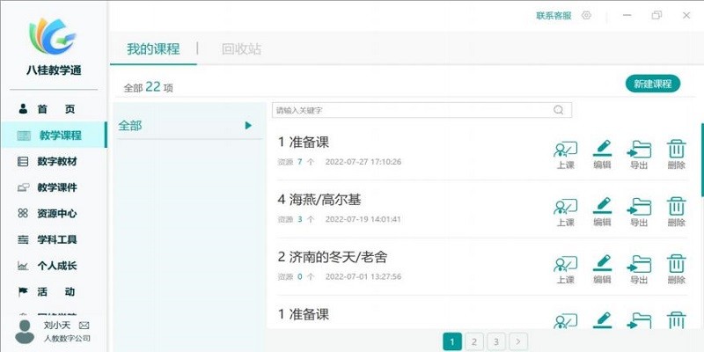The height and width of the screenshot is (352, 704).
Task: Click the timestamp 2022-07-01 13:27:56
Action: pos(363,276)
